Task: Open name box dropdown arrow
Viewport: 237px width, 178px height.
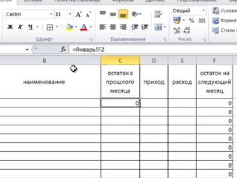Action: coord(27,49)
